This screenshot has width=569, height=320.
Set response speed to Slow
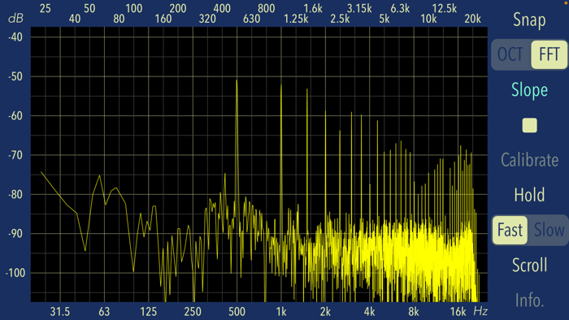pos(549,230)
